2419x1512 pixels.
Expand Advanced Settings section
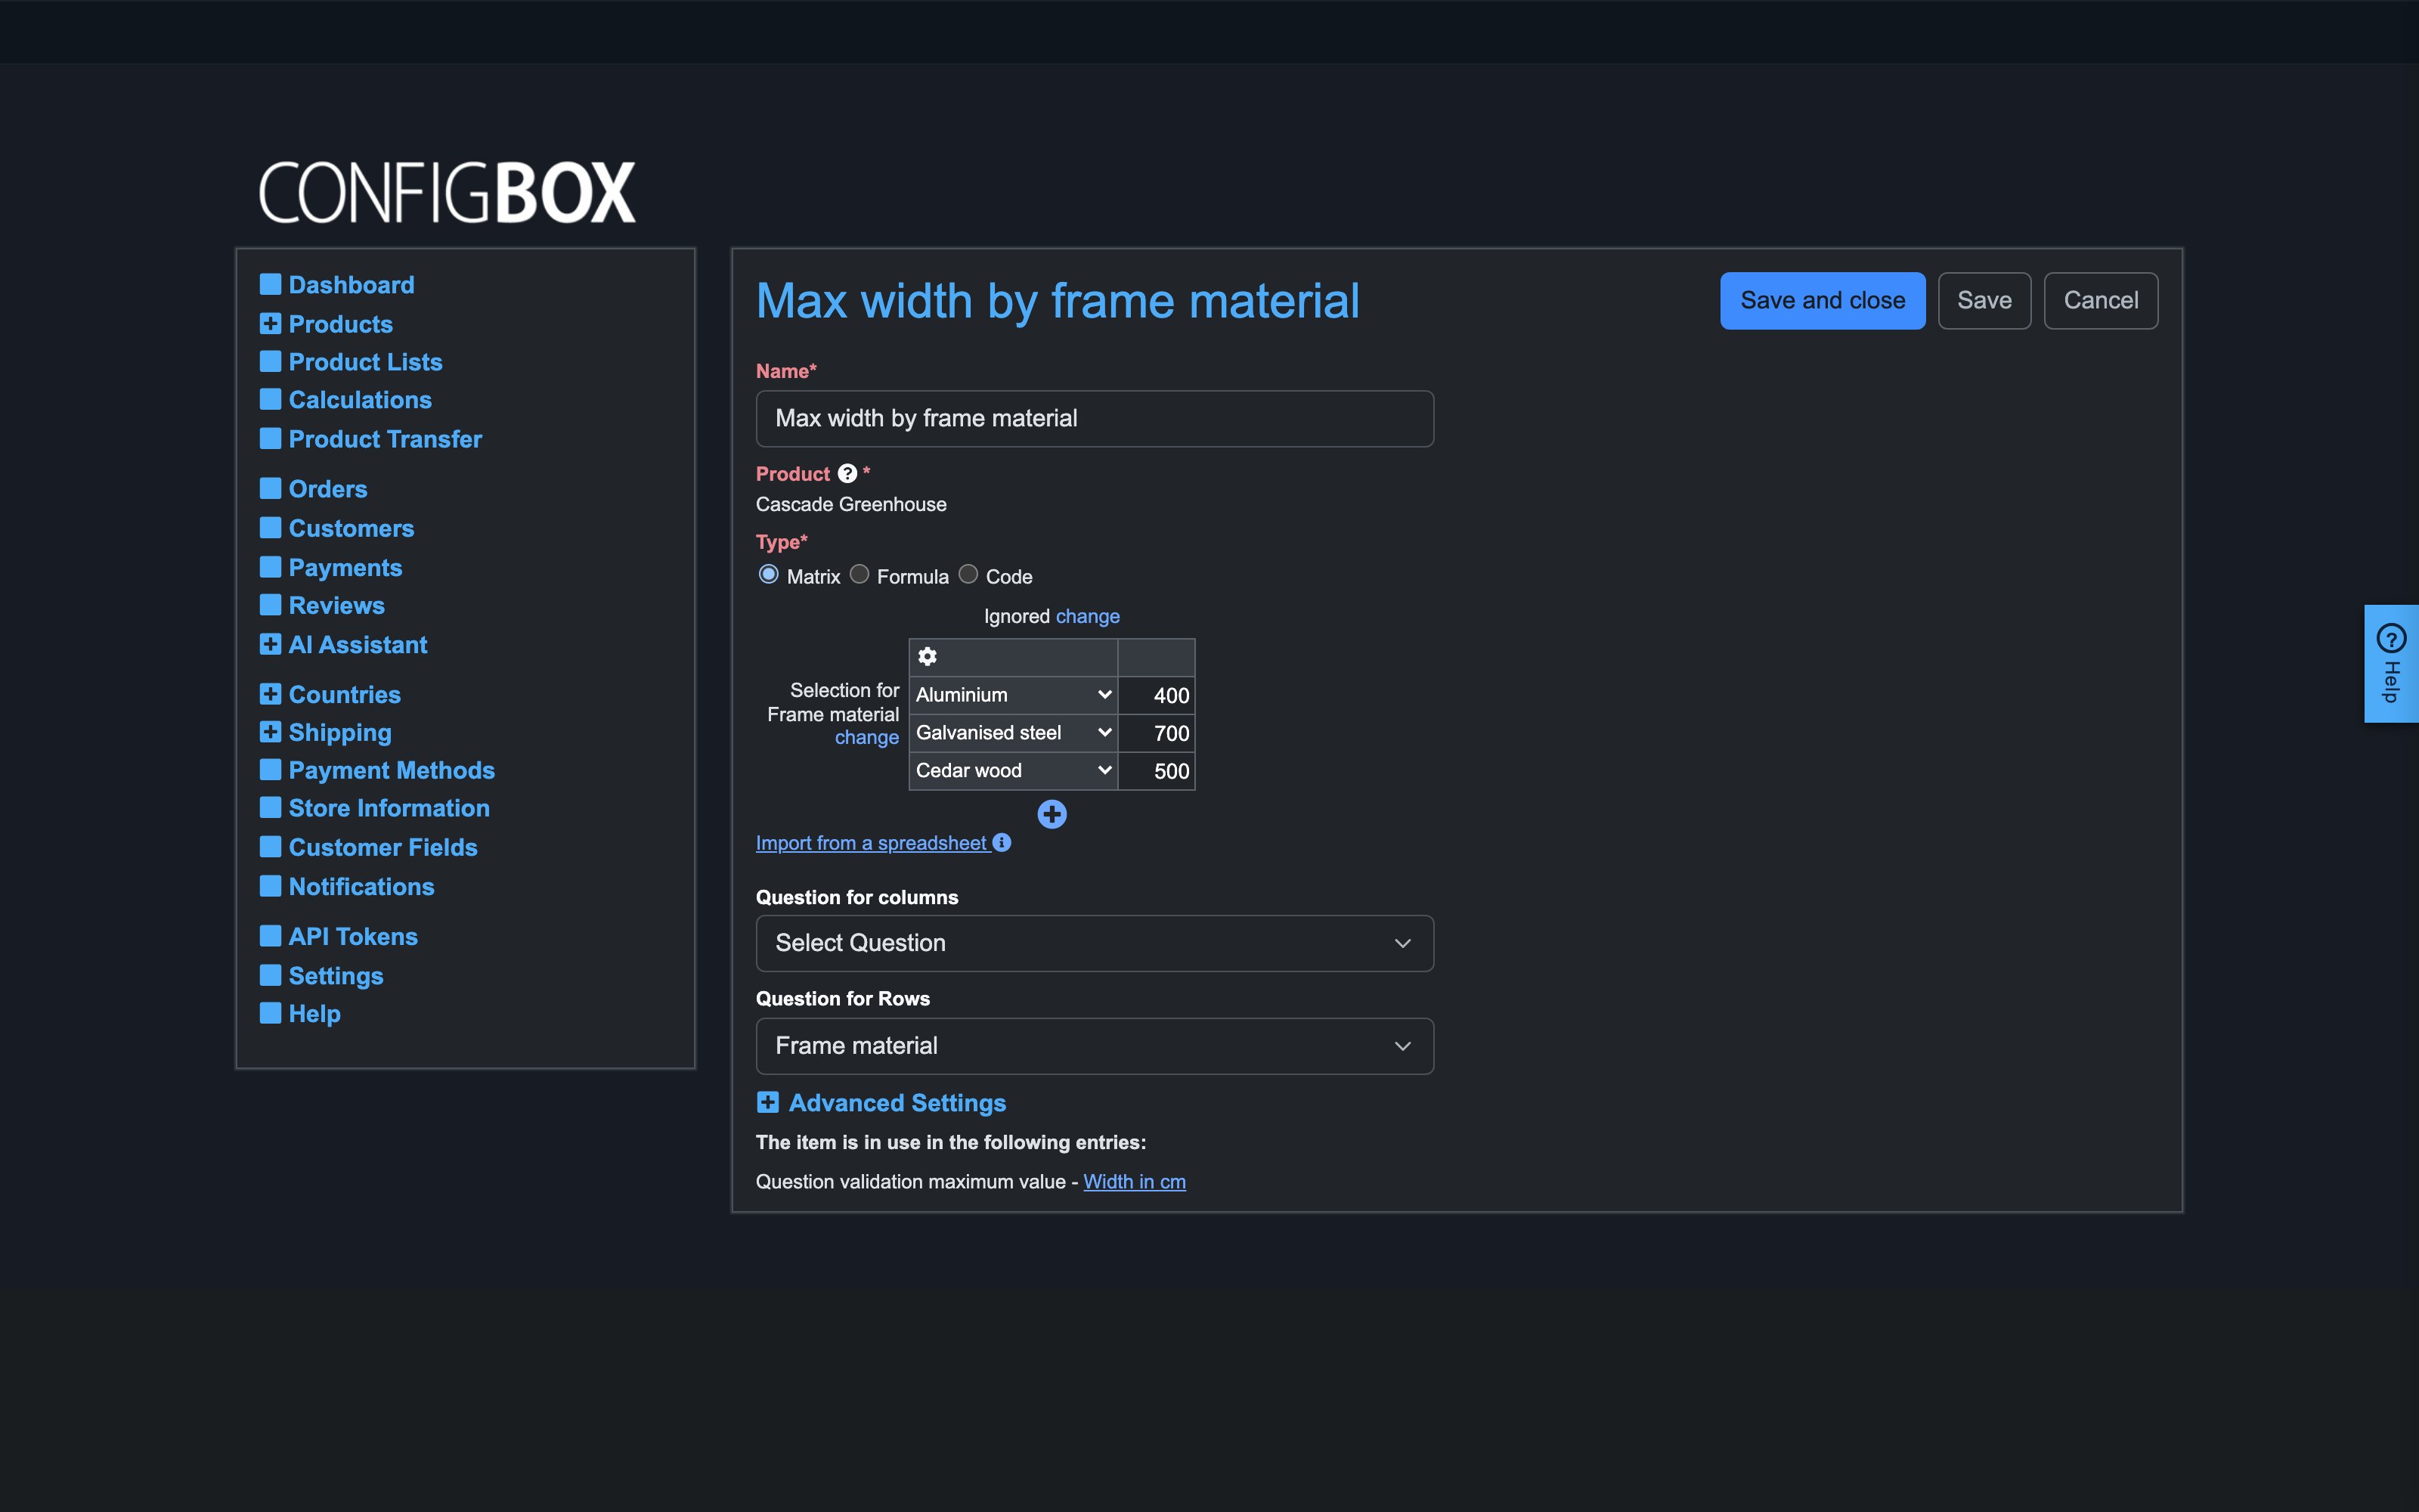click(881, 1102)
